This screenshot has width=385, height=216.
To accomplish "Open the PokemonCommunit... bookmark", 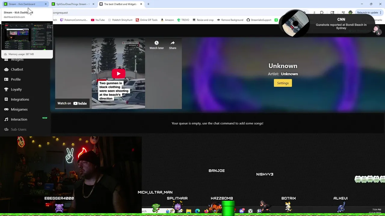I will pyautogui.click(x=74, y=20).
